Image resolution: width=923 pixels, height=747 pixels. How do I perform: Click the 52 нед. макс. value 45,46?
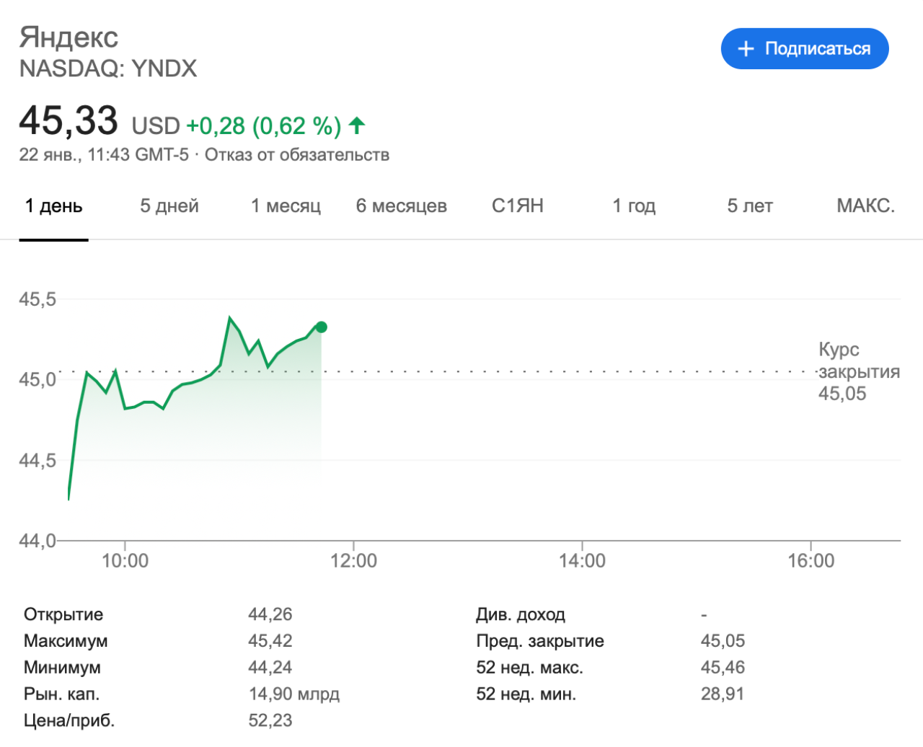click(723, 668)
